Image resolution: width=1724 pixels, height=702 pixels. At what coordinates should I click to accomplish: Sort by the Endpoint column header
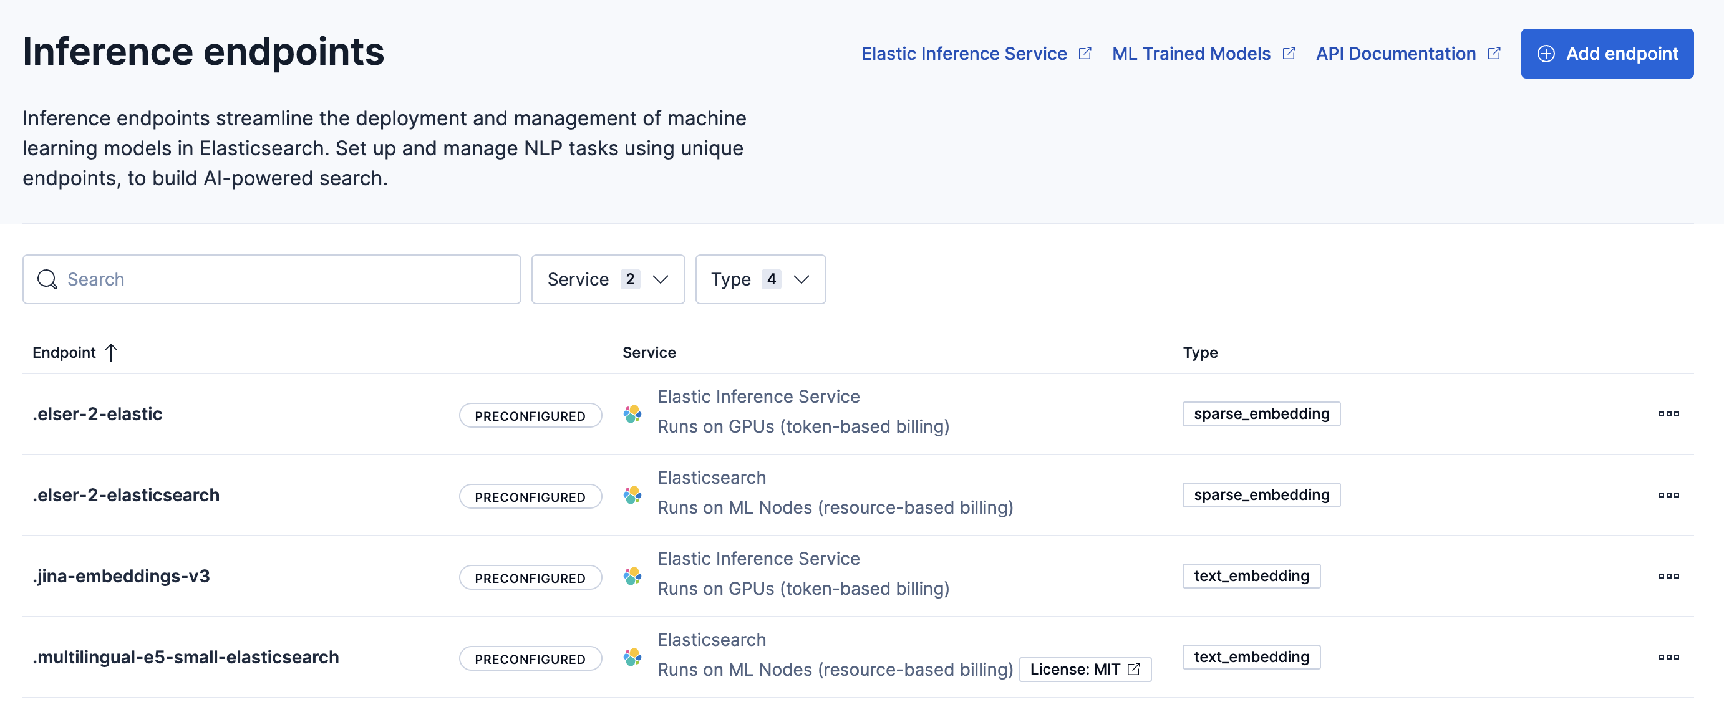pos(75,352)
